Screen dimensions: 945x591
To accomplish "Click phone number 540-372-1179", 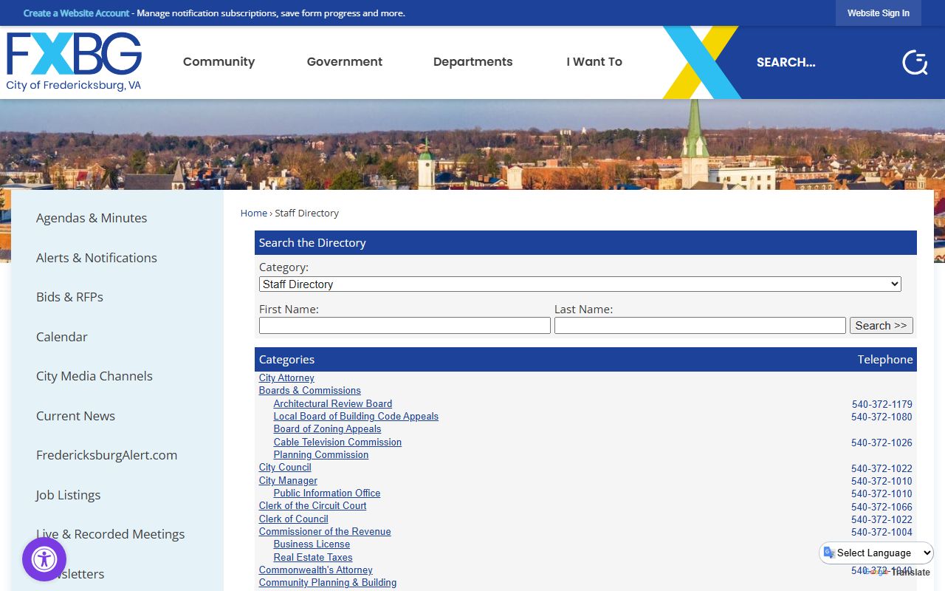I will click(882, 405).
